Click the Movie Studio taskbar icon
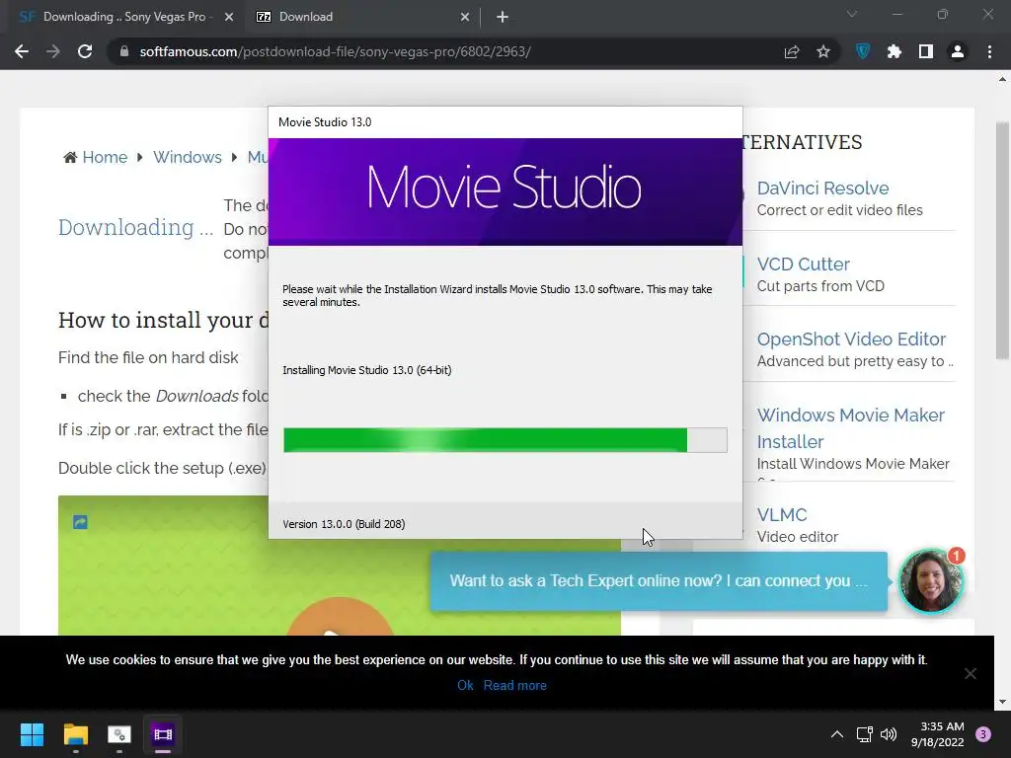The image size is (1011, 758). (163, 734)
